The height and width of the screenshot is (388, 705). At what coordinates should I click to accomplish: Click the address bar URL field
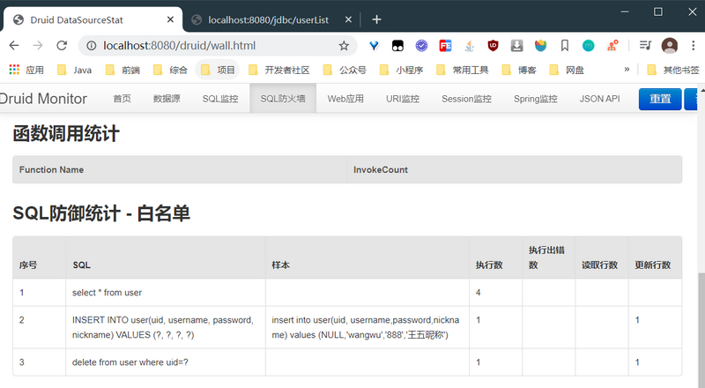point(218,46)
